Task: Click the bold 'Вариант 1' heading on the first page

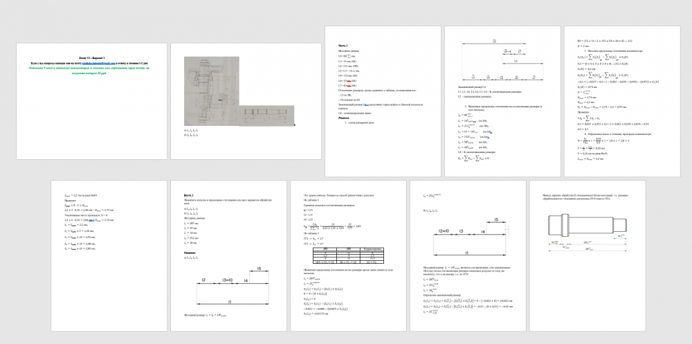Action: click(x=92, y=58)
